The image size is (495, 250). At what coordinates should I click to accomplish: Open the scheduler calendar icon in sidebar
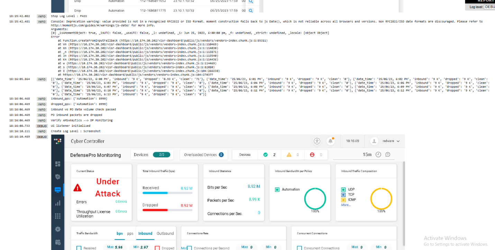58,242
